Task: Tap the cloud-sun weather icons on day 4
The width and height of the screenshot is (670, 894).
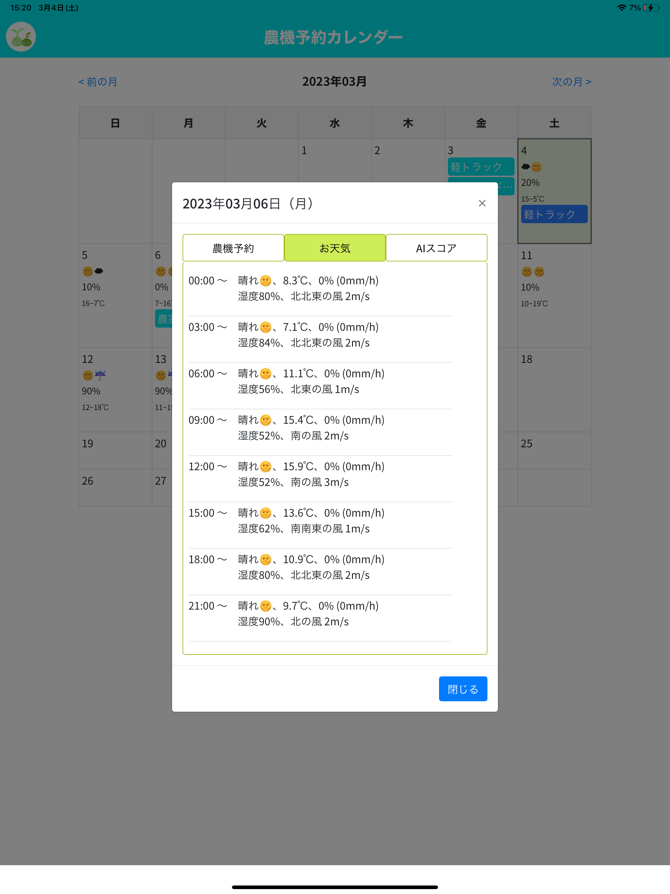Action: click(x=531, y=167)
